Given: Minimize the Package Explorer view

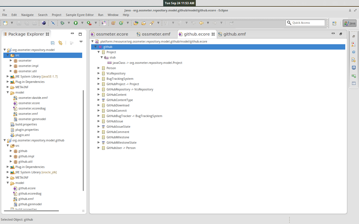Looking at the screenshot, I should (72, 34).
